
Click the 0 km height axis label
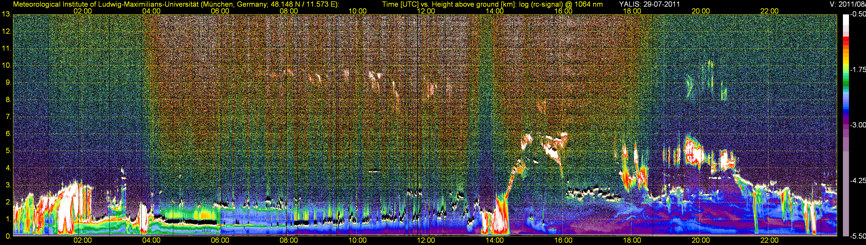(8, 236)
